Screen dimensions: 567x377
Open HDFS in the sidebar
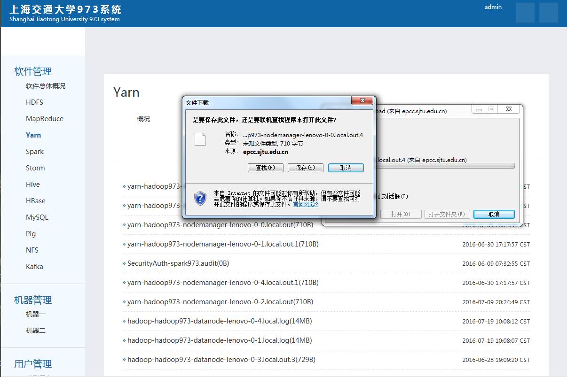tap(34, 102)
